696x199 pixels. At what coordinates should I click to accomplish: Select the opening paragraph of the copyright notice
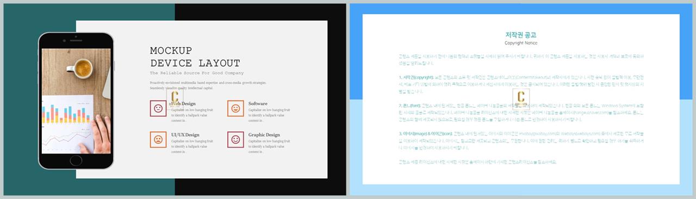click(521, 59)
